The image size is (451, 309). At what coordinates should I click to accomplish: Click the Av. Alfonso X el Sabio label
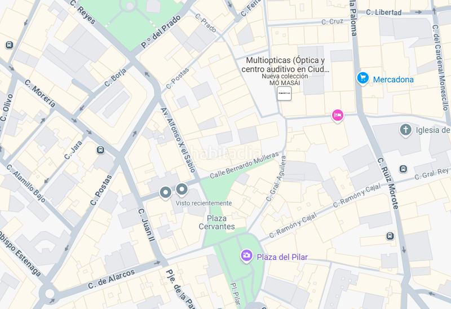coord(178,140)
